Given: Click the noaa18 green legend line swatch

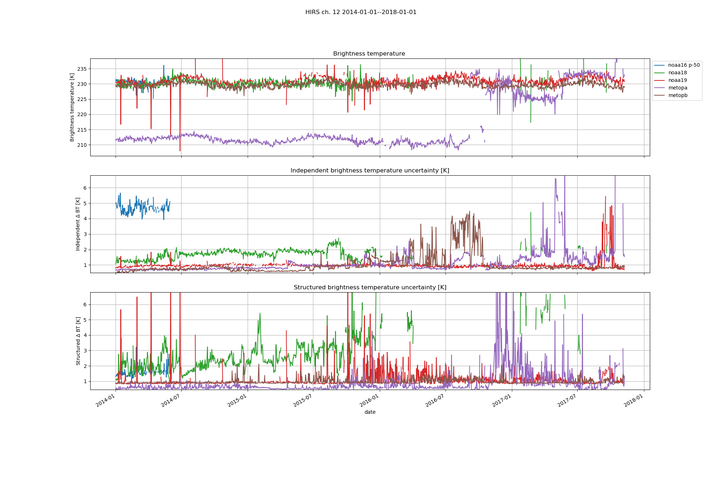Looking at the screenshot, I should click(660, 73).
